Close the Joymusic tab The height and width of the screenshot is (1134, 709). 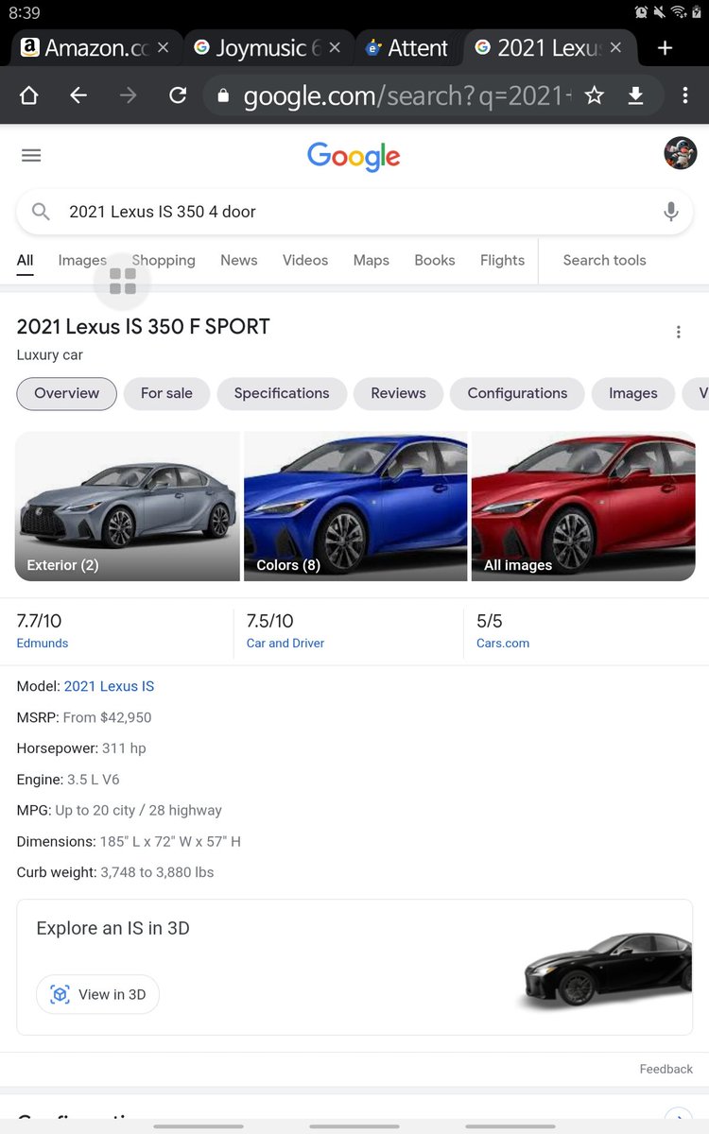pyautogui.click(x=335, y=47)
